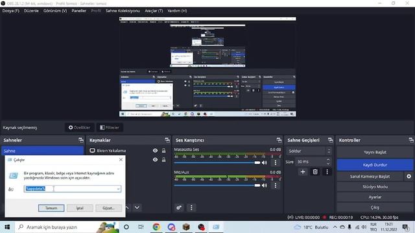This screenshot has height=233, width=415.
Task: Open Chrome from taskbar
Action: coord(156,227)
